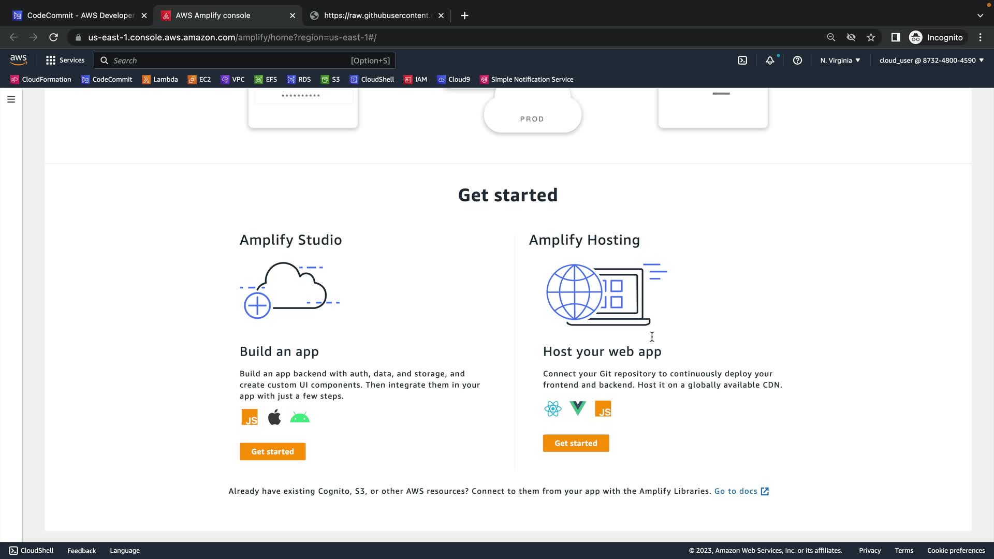Open AWS CloudShell icon in top navbar
This screenshot has height=559, width=994.
point(742,61)
